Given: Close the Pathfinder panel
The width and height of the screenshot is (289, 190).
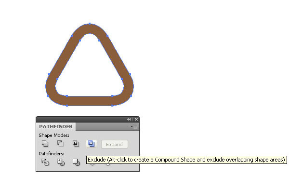Looking at the screenshot, I should click(x=136, y=119).
